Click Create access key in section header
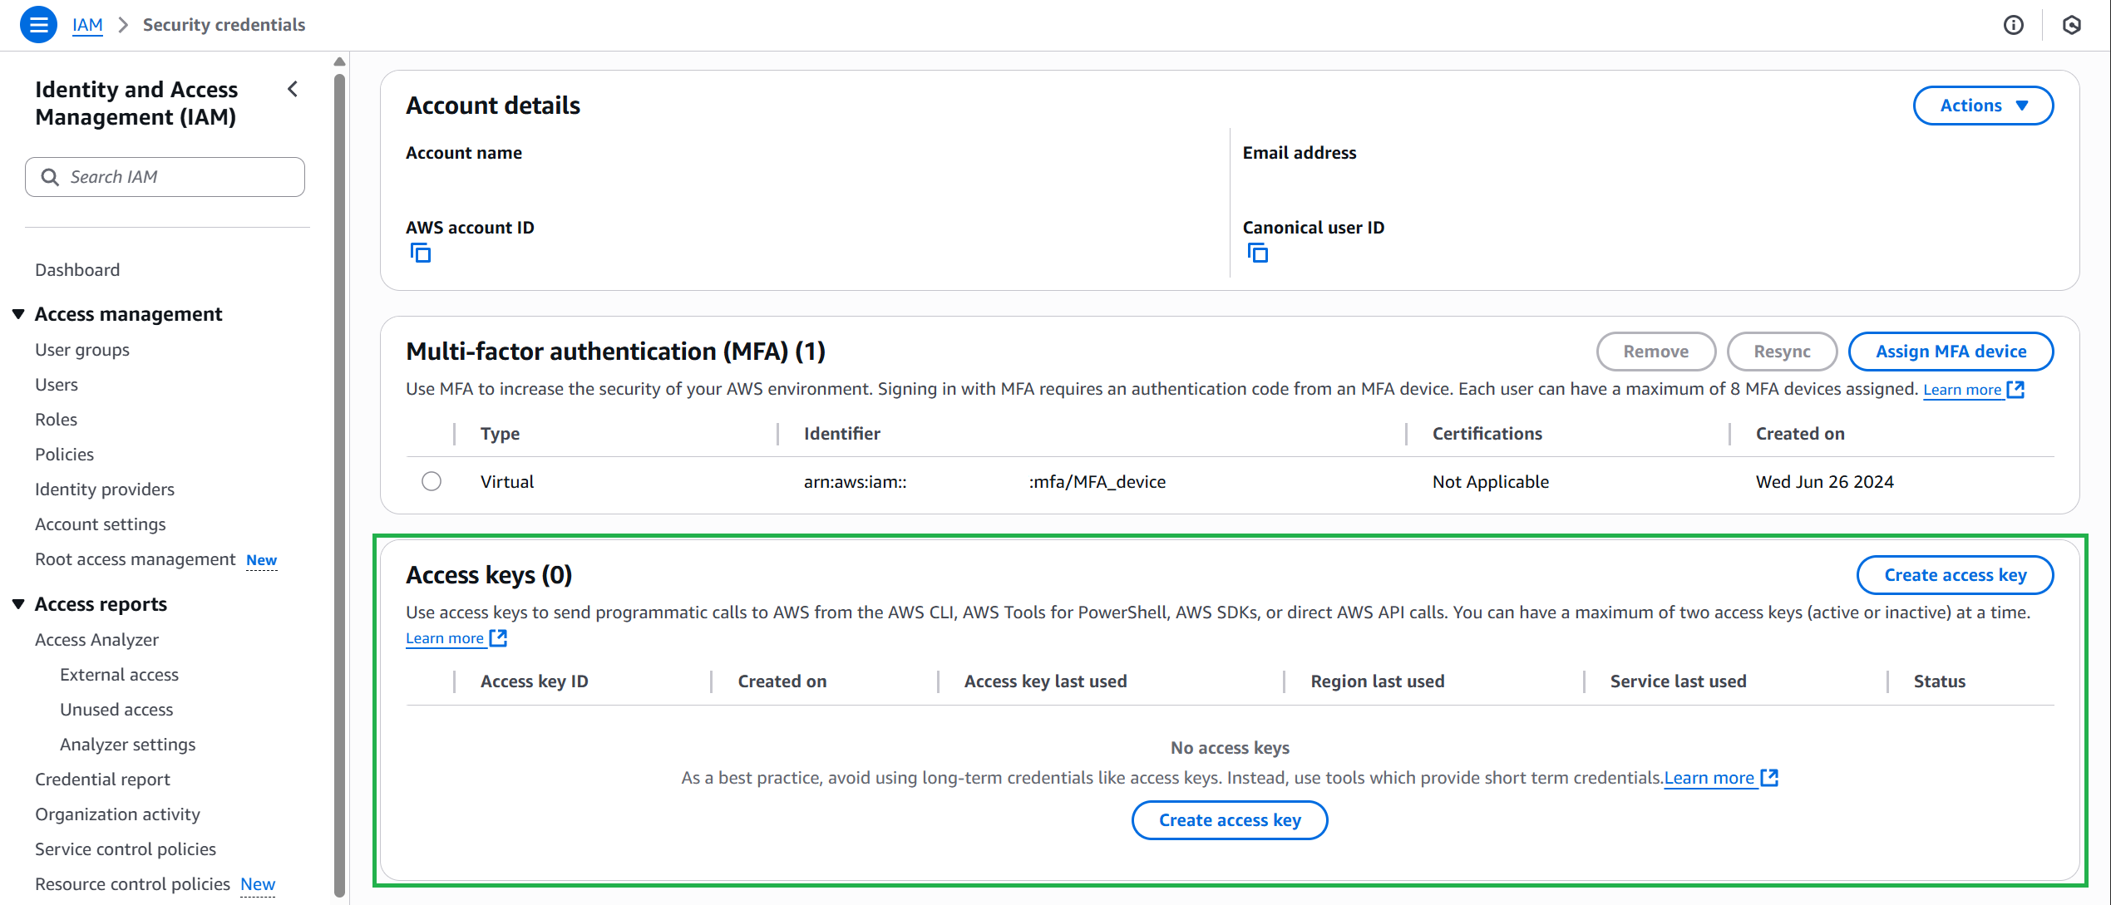The image size is (2111, 905). tap(1954, 575)
